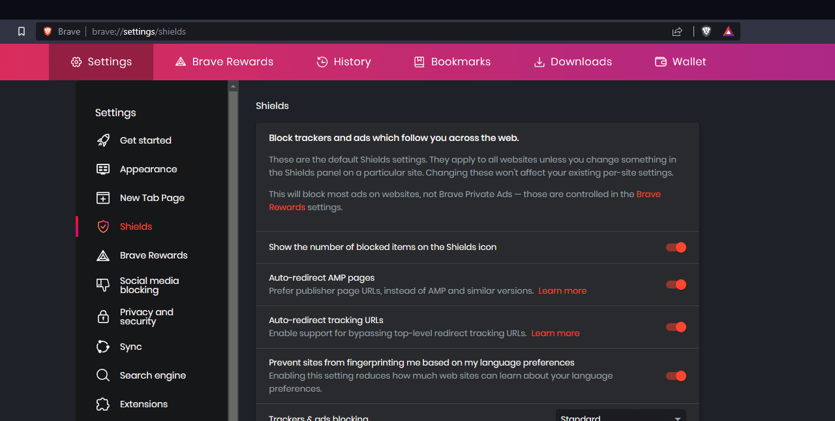This screenshot has height=421, width=835.
Task: Click the Brave Rewards triangle icon in the top navigation
Action: tap(181, 62)
